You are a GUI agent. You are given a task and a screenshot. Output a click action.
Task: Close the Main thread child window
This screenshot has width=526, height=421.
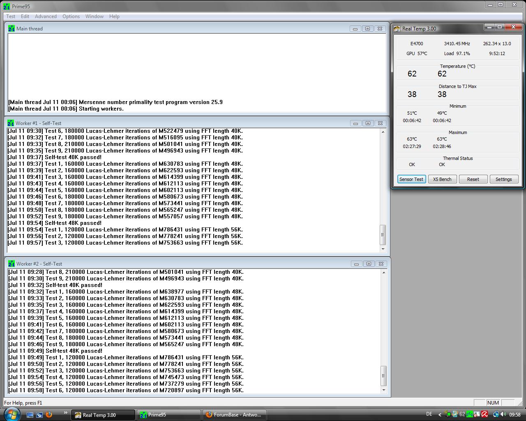tap(380, 29)
